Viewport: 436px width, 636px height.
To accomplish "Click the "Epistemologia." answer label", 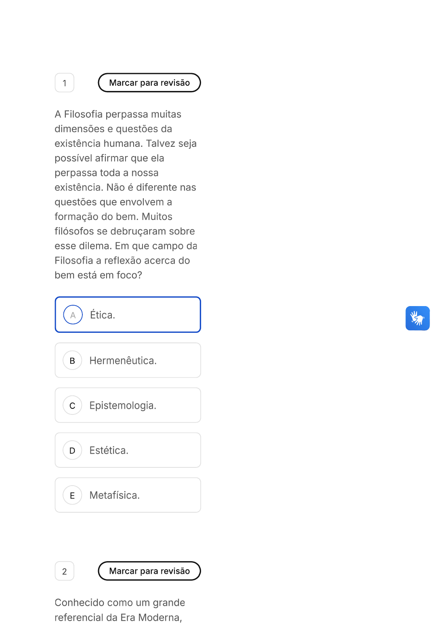I will click(123, 406).
